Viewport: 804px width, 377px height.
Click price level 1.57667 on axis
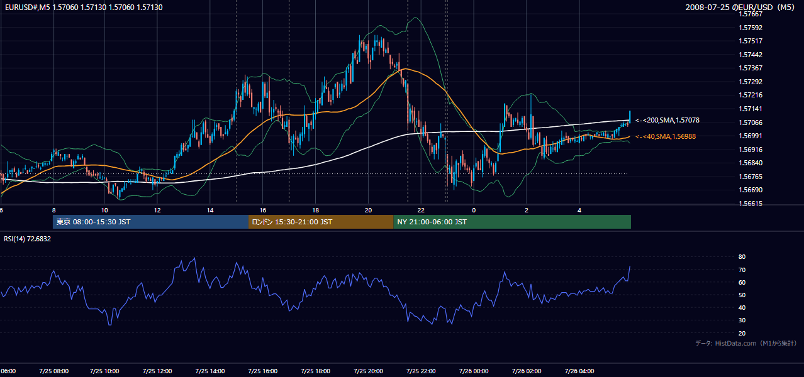pos(750,14)
